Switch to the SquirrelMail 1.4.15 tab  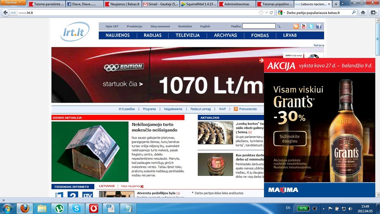coord(199,4)
